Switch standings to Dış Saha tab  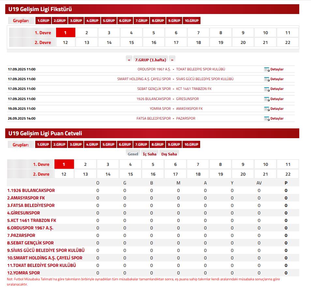[x=169, y=154]
